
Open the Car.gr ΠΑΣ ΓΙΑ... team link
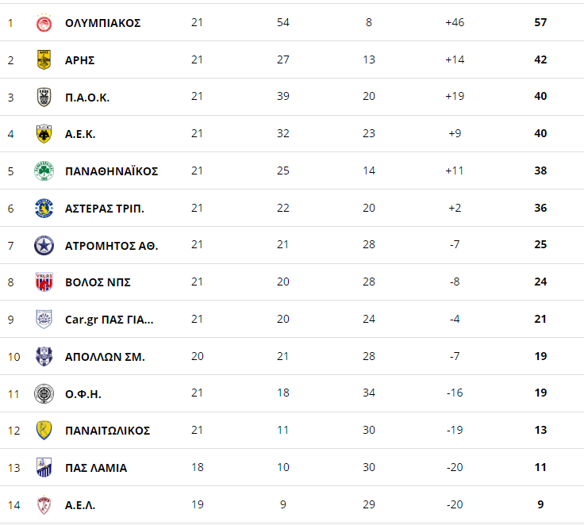pos(109,320)
